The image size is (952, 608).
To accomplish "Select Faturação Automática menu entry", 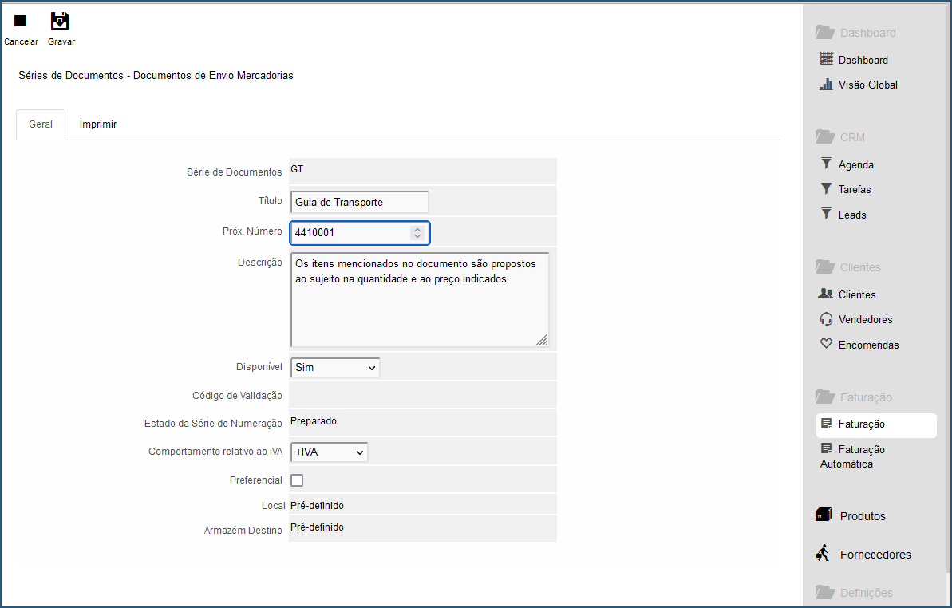I will click(852, 456).
